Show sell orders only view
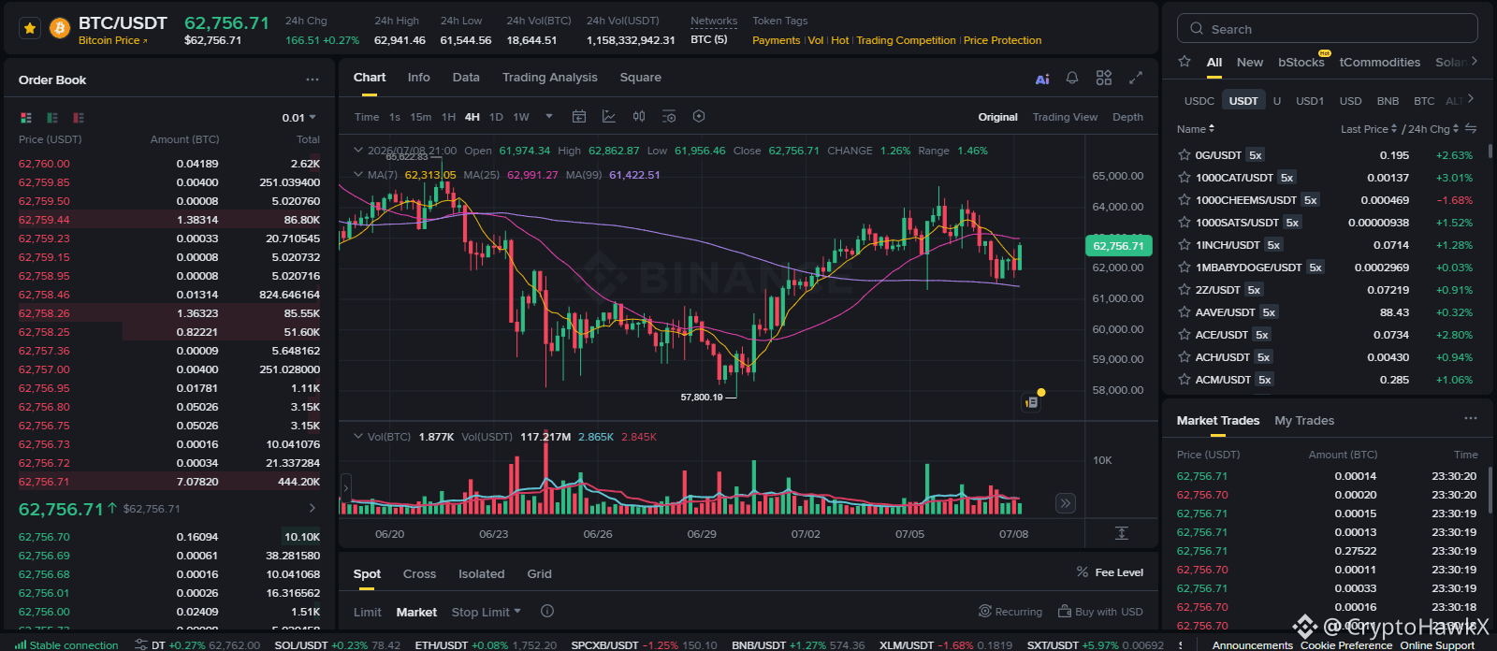 [x=79, y=118]
